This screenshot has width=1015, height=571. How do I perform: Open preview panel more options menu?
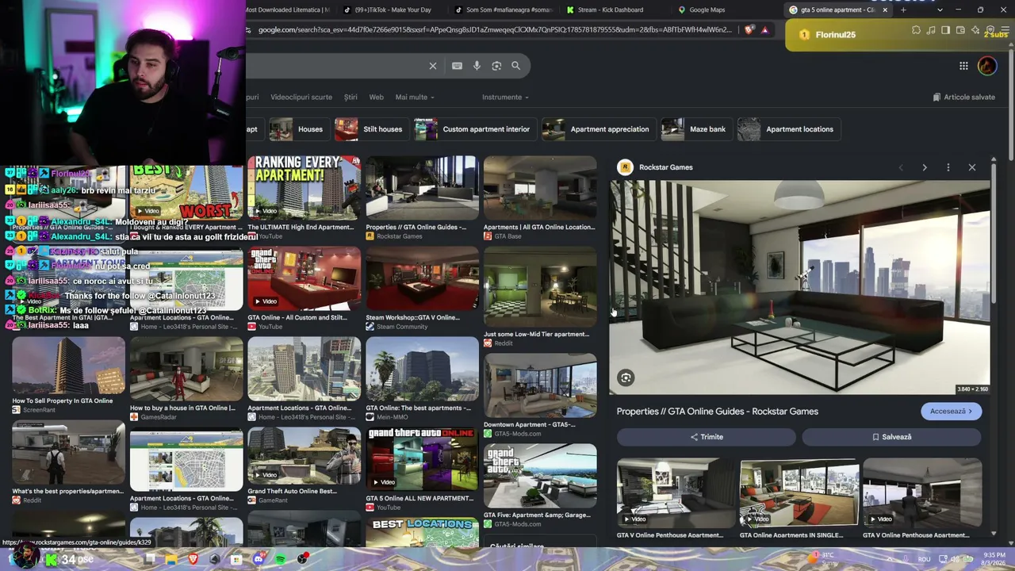pyautogui.click(x=948, y=167)
